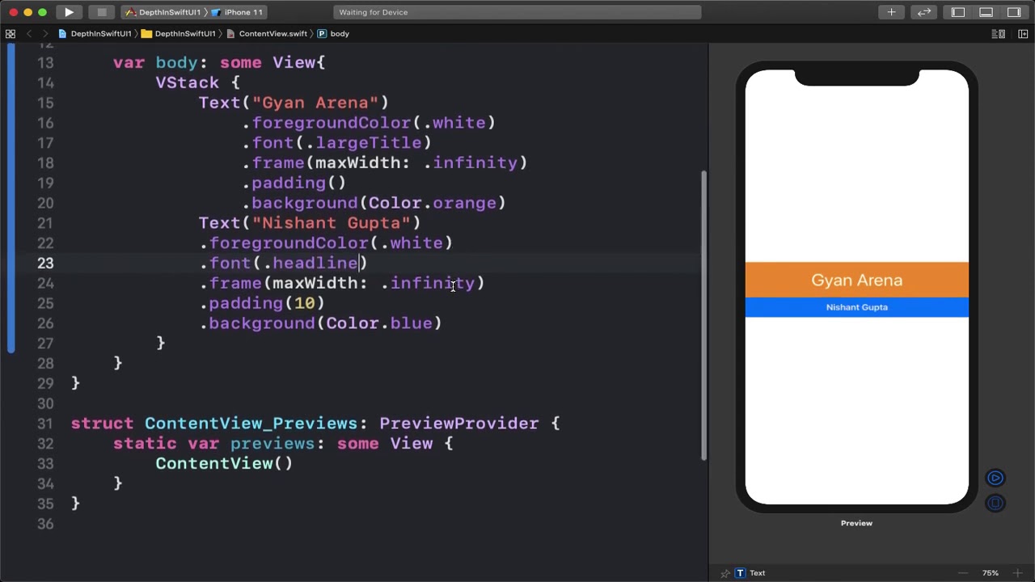The image size is (1035, 582).
Task: Click the Text element icon in canvas bar
Action: pyautogui.click(x=740, y=573)
